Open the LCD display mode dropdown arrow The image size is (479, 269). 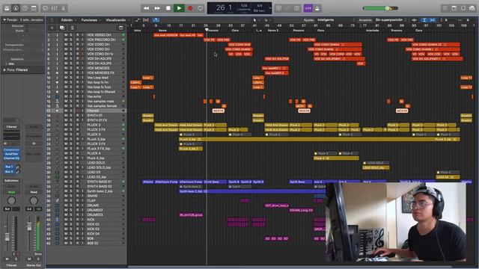coord(269,8)
